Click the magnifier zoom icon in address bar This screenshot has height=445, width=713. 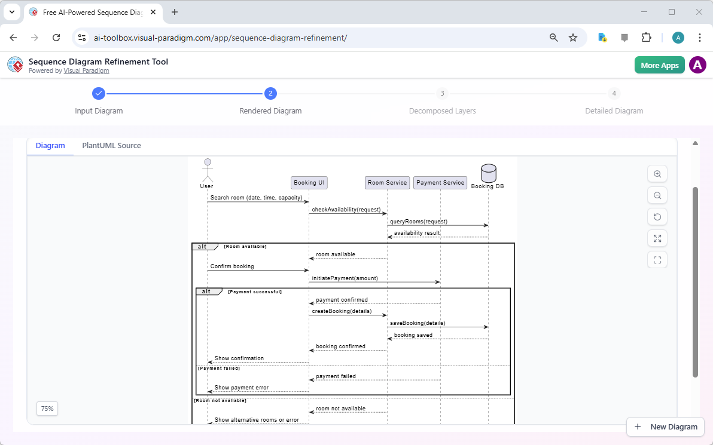553,37
